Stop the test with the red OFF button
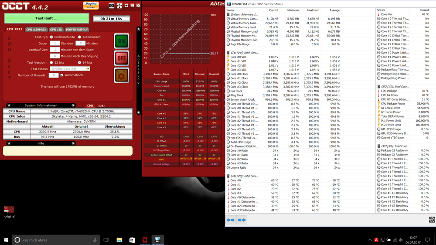 tap(121, 58)
